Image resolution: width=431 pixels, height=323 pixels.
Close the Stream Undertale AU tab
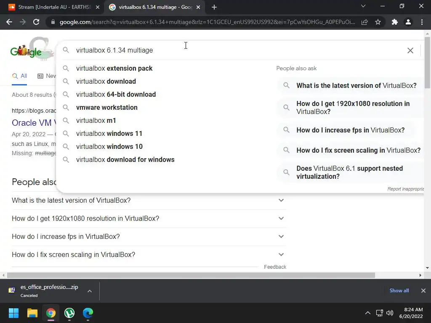coord(98,7)
